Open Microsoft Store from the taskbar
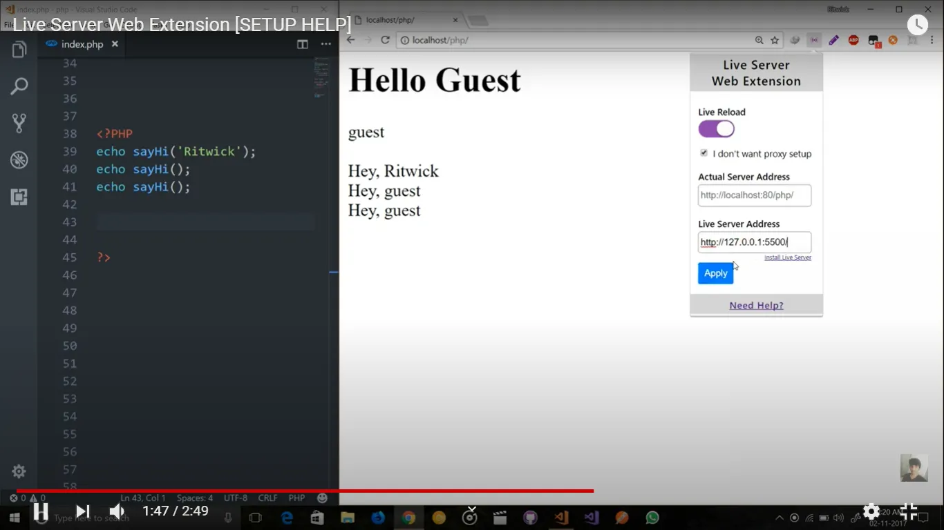 317,518
